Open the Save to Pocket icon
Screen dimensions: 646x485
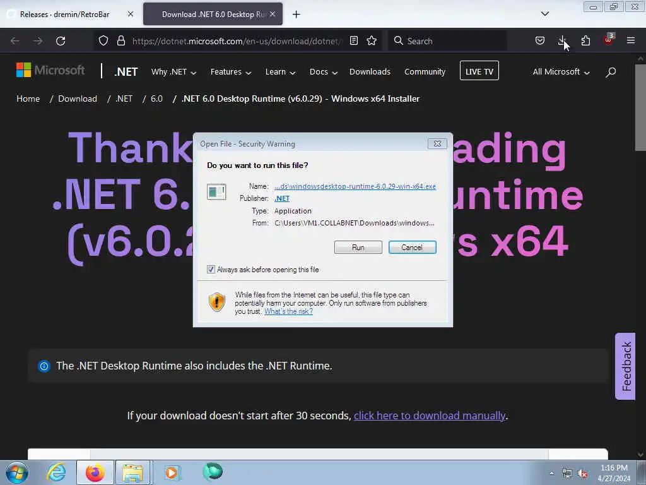pyautogui.click(x=540, y=40)
